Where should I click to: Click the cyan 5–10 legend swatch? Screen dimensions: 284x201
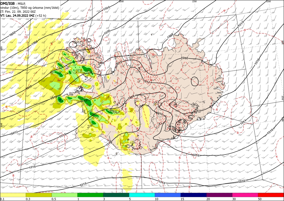click(x=142, y=195)
